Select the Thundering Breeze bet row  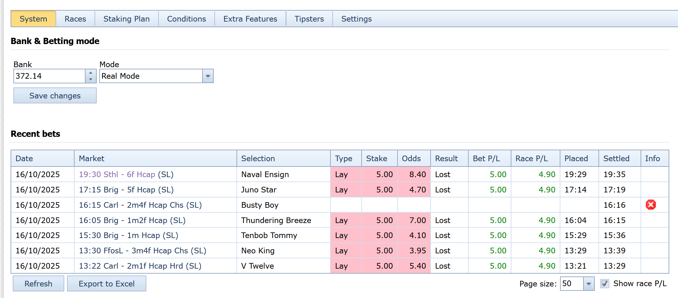pyautogui.click(x=276, y=220)
